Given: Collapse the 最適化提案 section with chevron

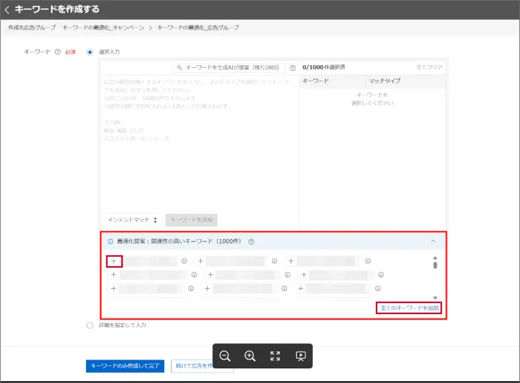Looking at the screenshot, I should 433,241.
